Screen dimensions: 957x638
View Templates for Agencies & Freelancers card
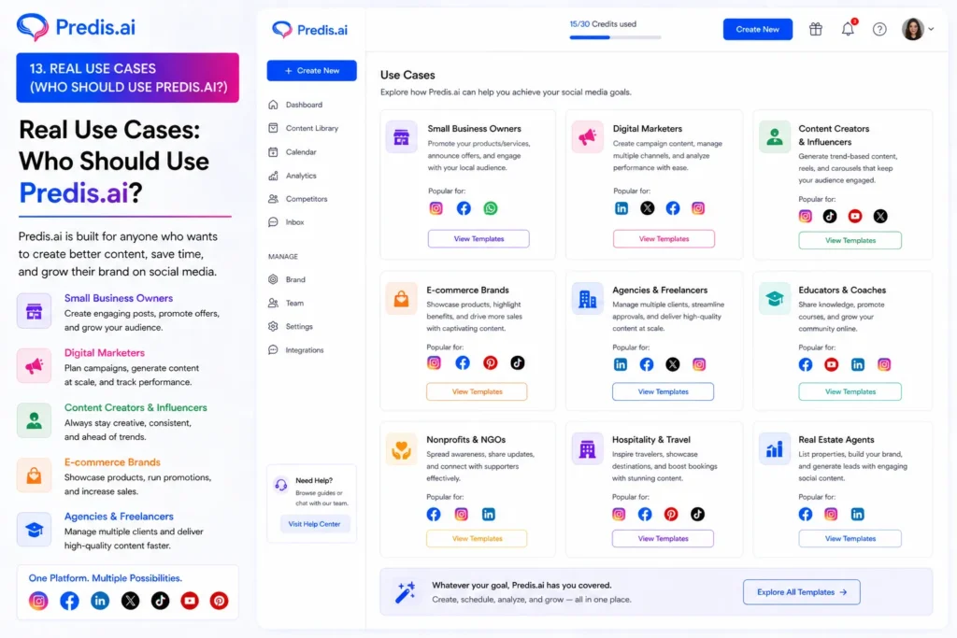[x=663, y=391]
